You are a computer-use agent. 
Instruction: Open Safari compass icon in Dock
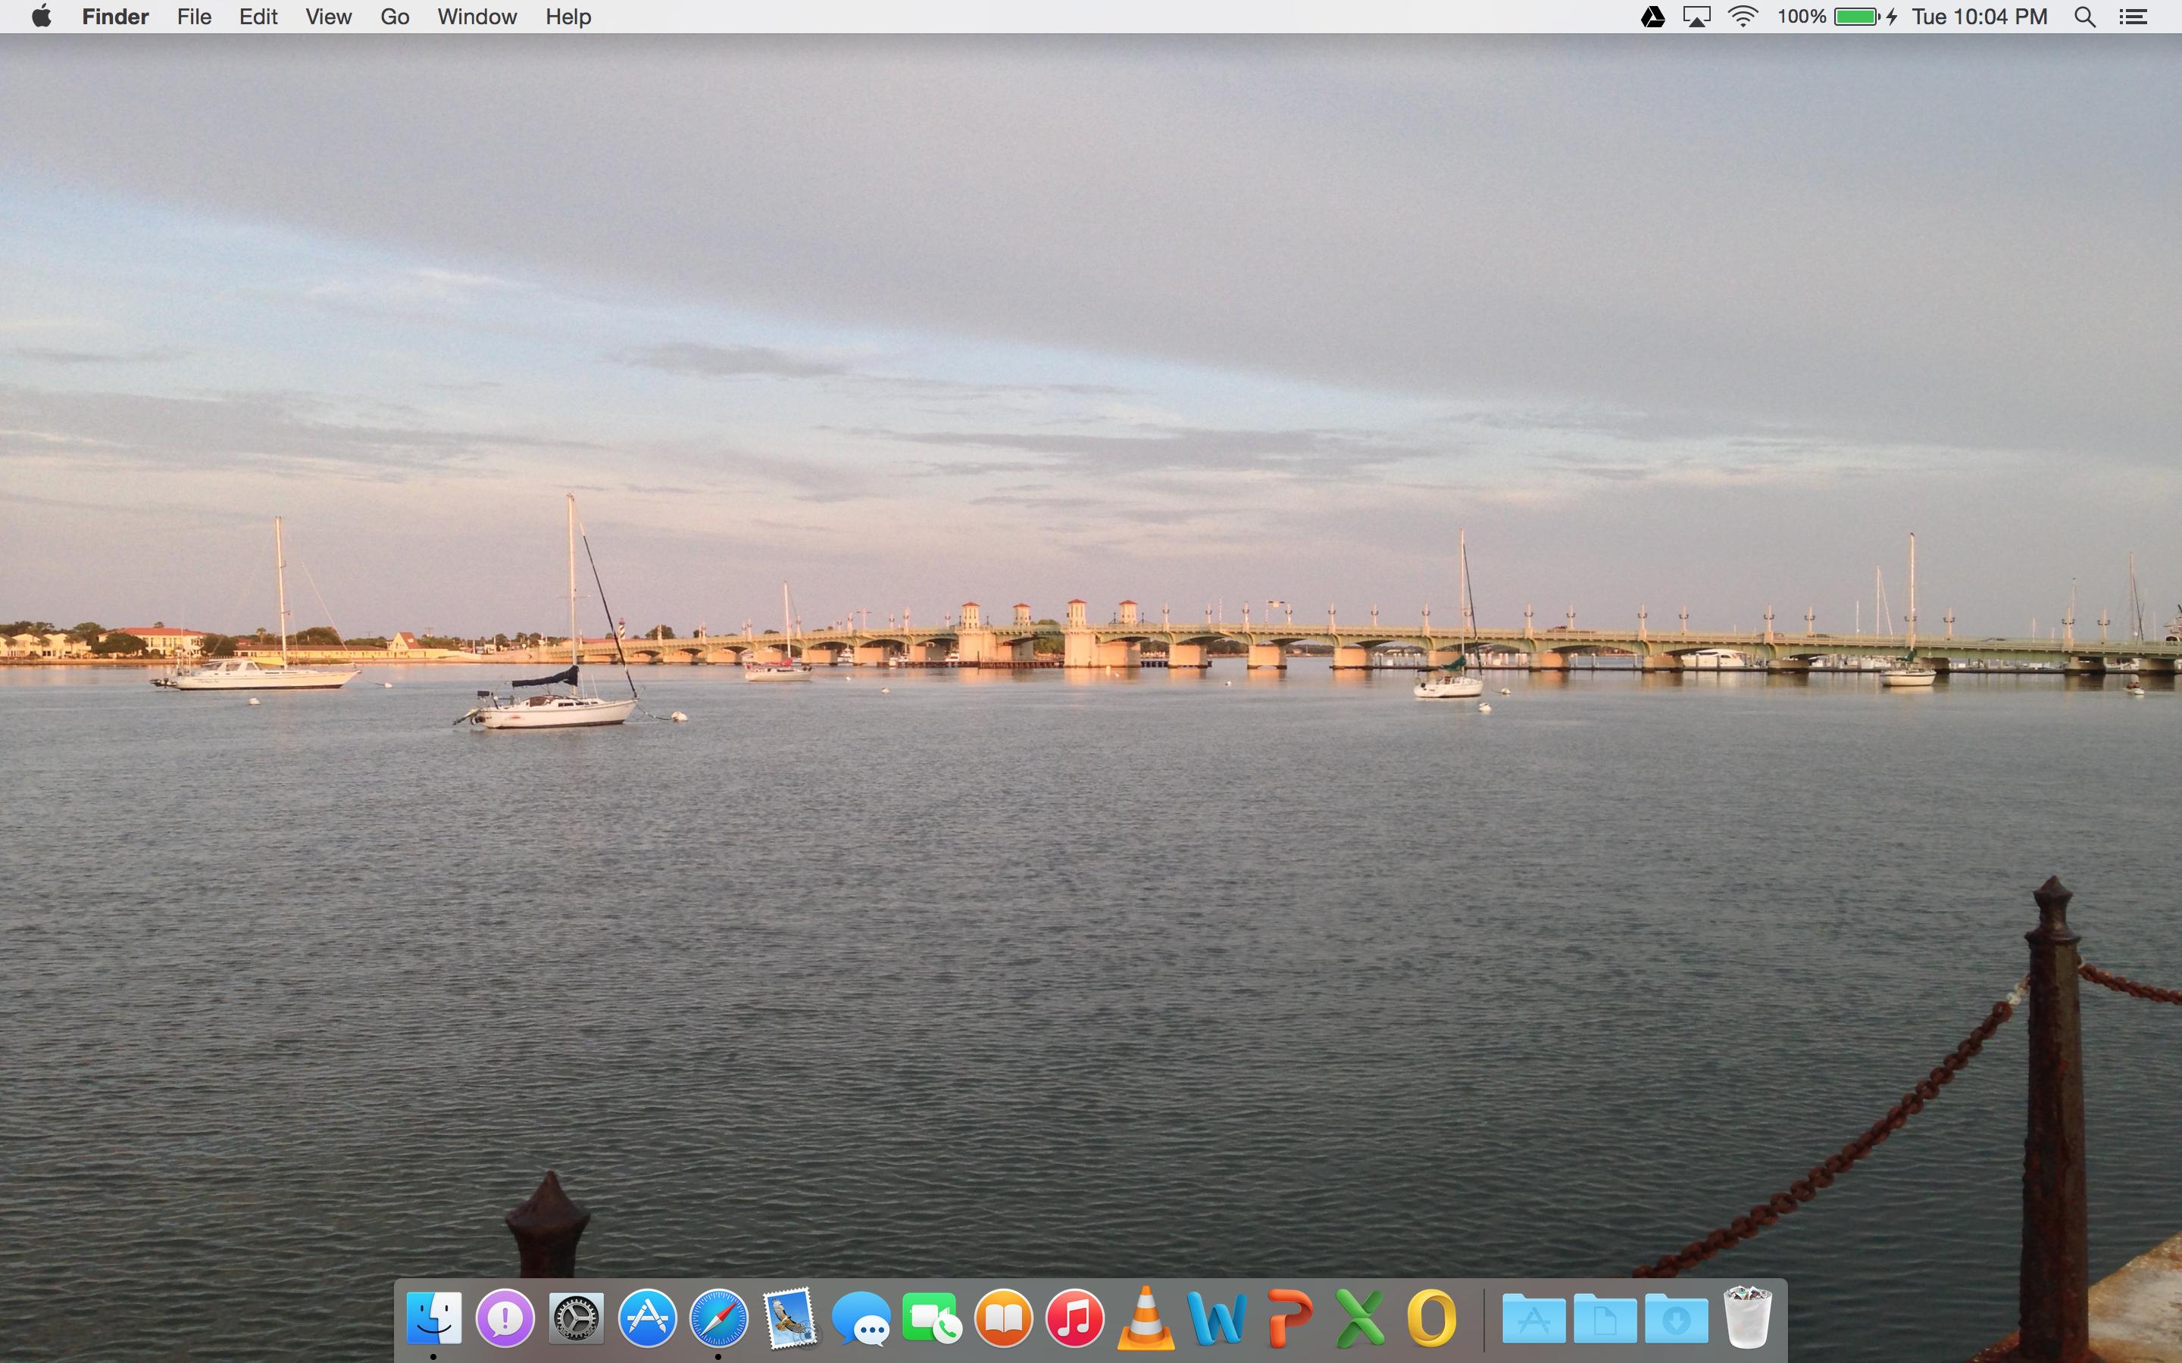(x=718, y=1318)
